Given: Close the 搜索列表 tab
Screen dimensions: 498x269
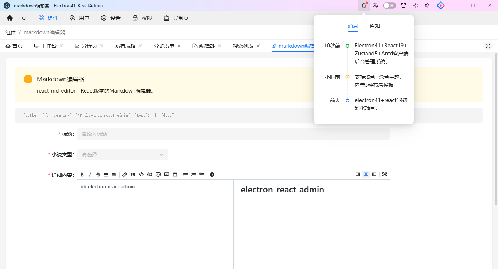Looking at the screenshot, I should point(258,46).
